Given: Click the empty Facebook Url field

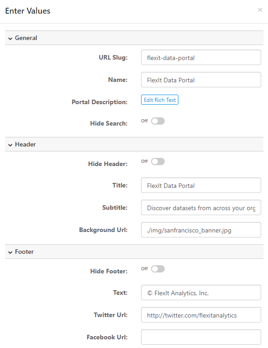Looking at the screenshot, I should (x=201, y=337).
